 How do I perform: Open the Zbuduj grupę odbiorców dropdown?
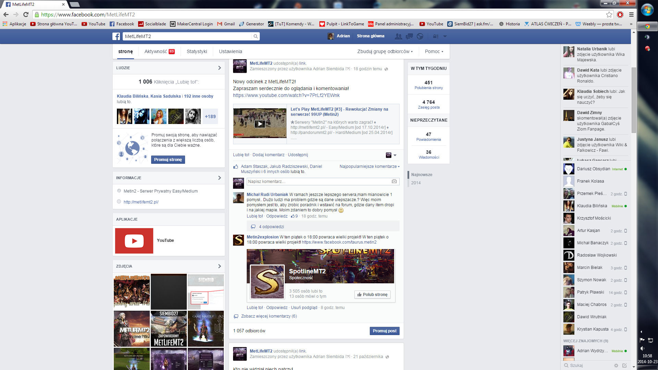385,51
